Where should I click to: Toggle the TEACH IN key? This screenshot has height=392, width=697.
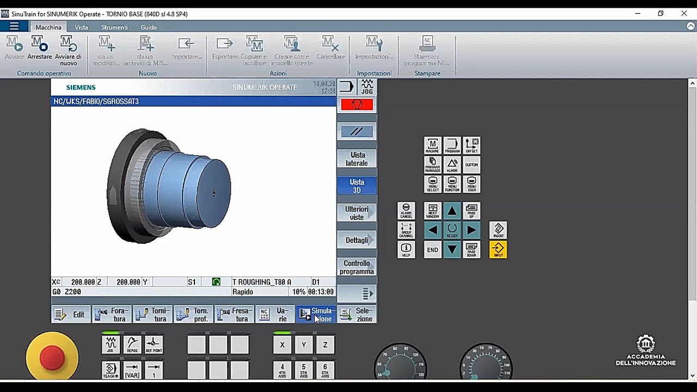[x=111, y=370]
